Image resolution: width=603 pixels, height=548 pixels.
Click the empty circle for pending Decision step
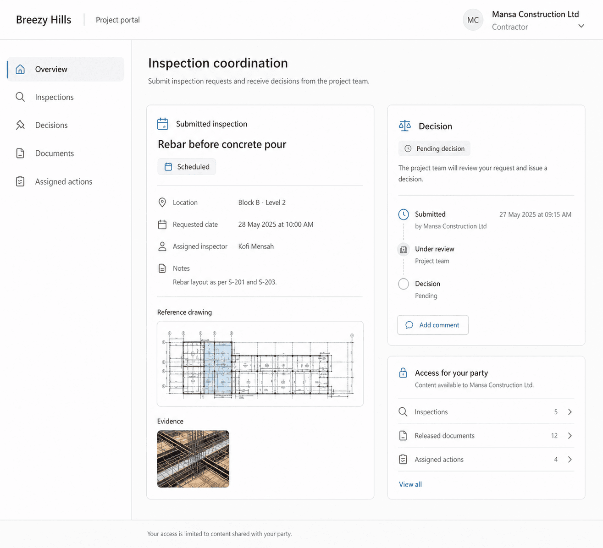click(404, 284)
